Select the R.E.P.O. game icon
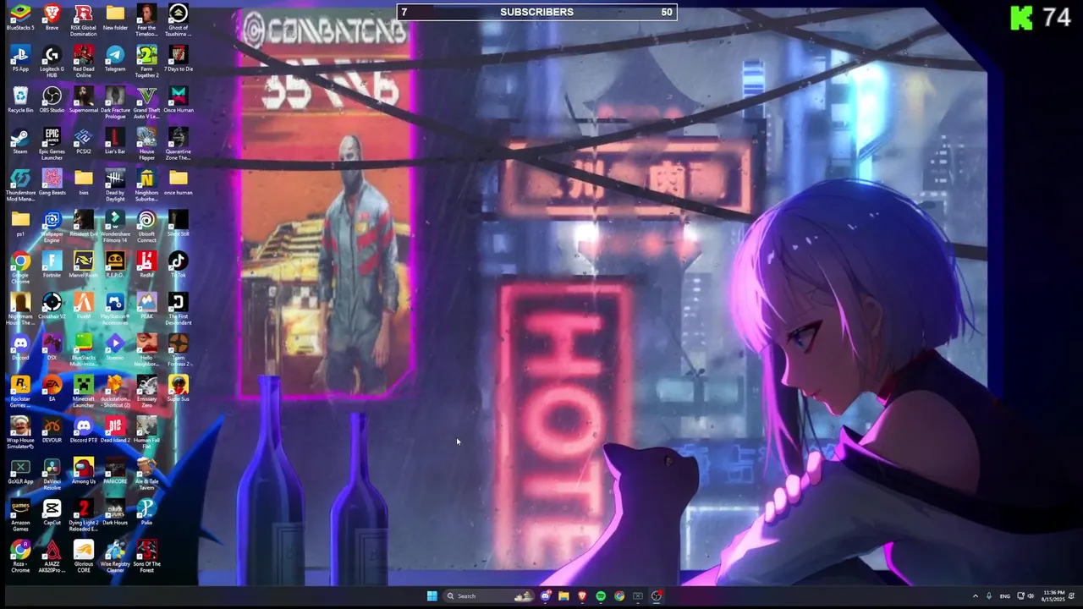 click(x=115, y=266)
